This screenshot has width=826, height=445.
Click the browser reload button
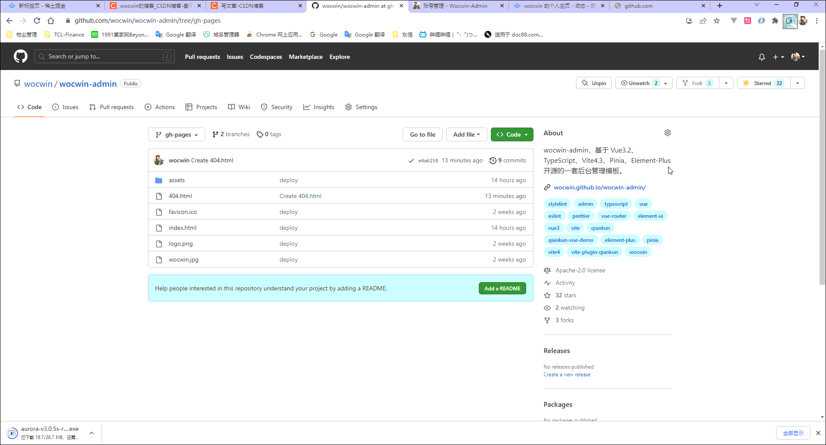click(37, 21)
